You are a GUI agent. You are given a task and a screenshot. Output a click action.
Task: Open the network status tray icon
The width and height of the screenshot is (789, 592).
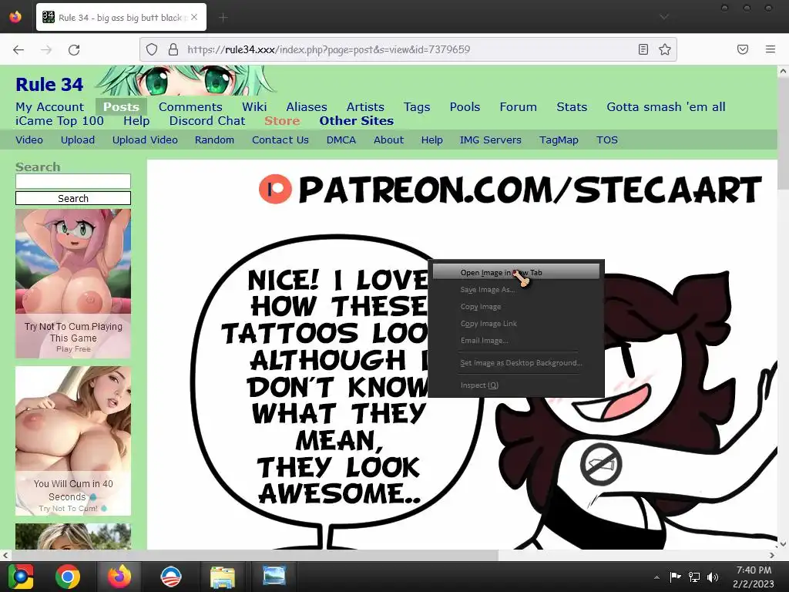point(694,577)
